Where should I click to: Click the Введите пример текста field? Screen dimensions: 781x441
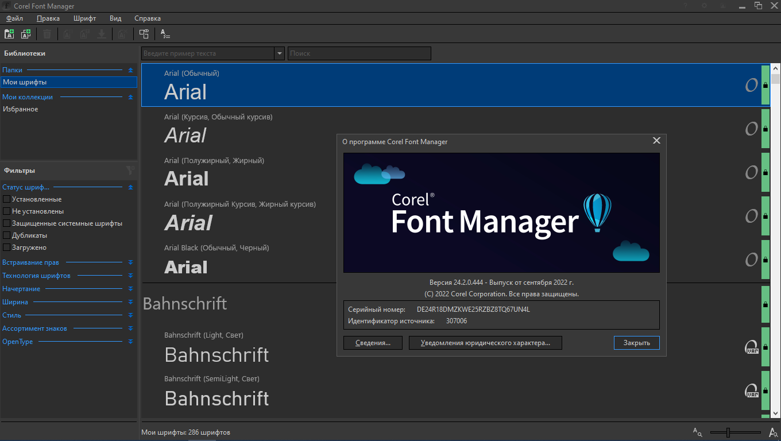click(208, 53)
